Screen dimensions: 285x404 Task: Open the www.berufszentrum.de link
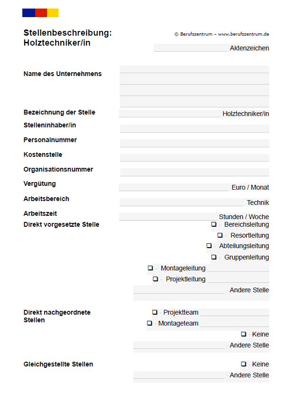(x=244, y=34)
